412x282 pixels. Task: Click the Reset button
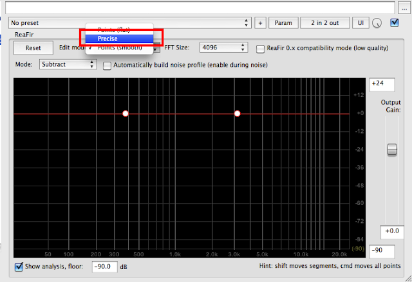click(x=33, y=48)
